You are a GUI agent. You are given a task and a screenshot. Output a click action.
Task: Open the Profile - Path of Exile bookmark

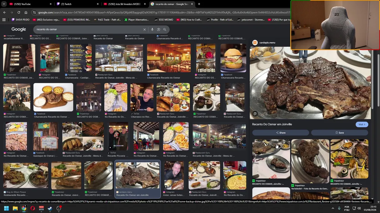click(220, 20)
